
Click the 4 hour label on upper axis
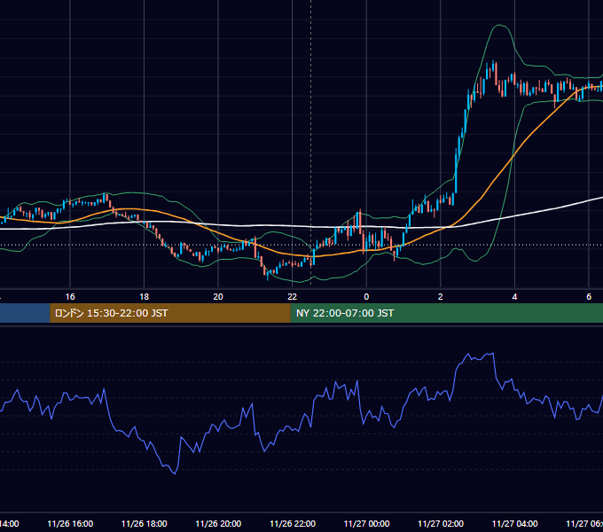(514, 297)
